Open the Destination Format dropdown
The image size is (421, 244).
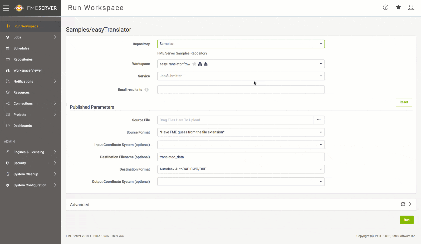[241, 169]
